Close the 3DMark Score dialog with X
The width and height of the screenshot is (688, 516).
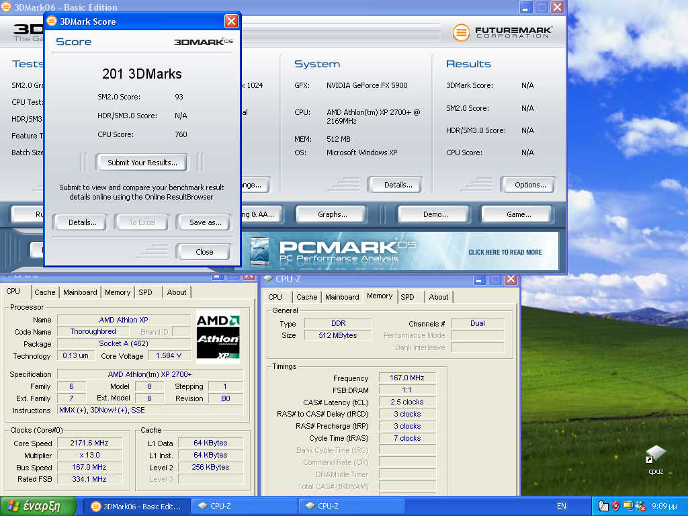pyautogui.click(x=231, y=21)
